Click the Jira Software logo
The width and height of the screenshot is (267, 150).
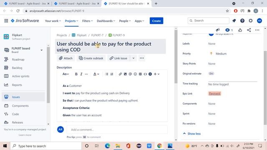point(25,21)
